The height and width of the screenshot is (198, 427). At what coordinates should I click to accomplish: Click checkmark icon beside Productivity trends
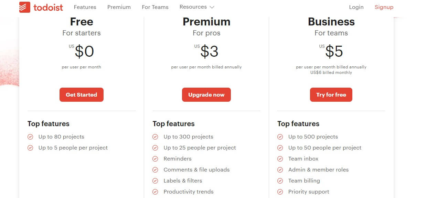[156, 192]
